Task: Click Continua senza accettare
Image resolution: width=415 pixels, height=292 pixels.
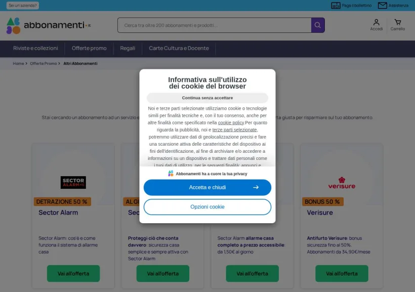Action: [207, 98]
